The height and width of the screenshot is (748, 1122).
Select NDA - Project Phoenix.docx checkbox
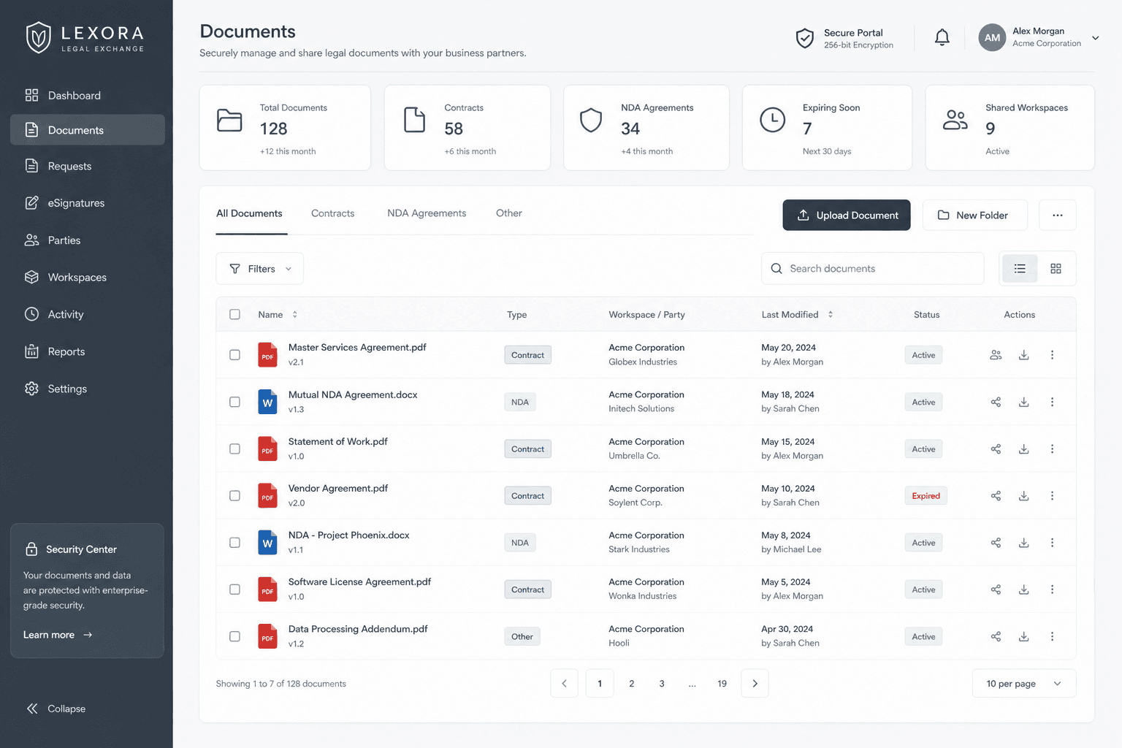tap(234, 543)
